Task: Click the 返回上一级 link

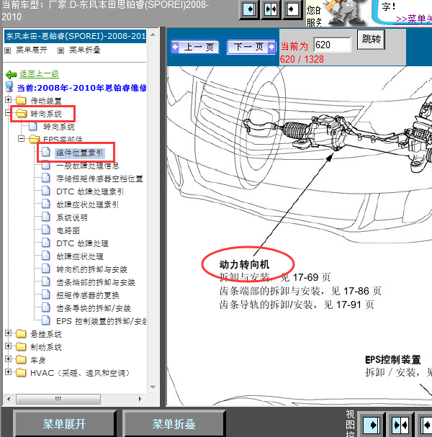Action: coord(39,74)
